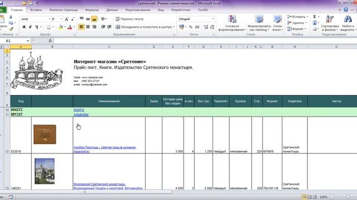Click the accounting currency format icon
The width and height of the screenshot is (357, 200).
[x=181, y=27]
